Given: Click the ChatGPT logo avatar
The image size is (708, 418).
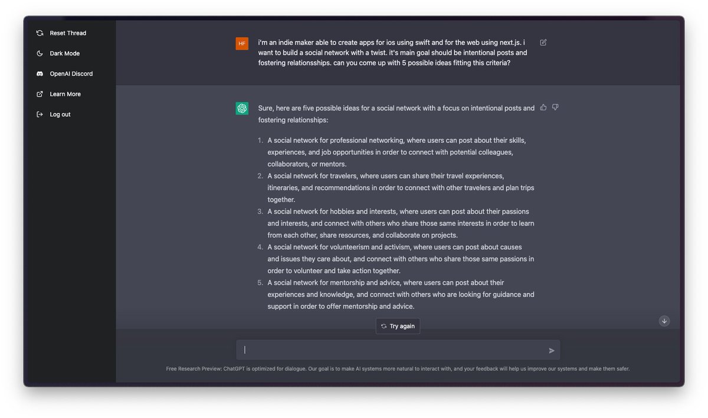Looking at the screenshot, I should click(242, 109).
